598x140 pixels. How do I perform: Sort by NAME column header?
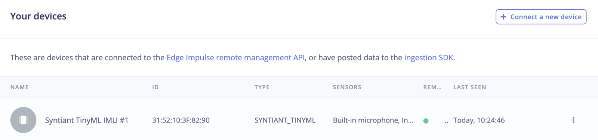tap(19, 87)
